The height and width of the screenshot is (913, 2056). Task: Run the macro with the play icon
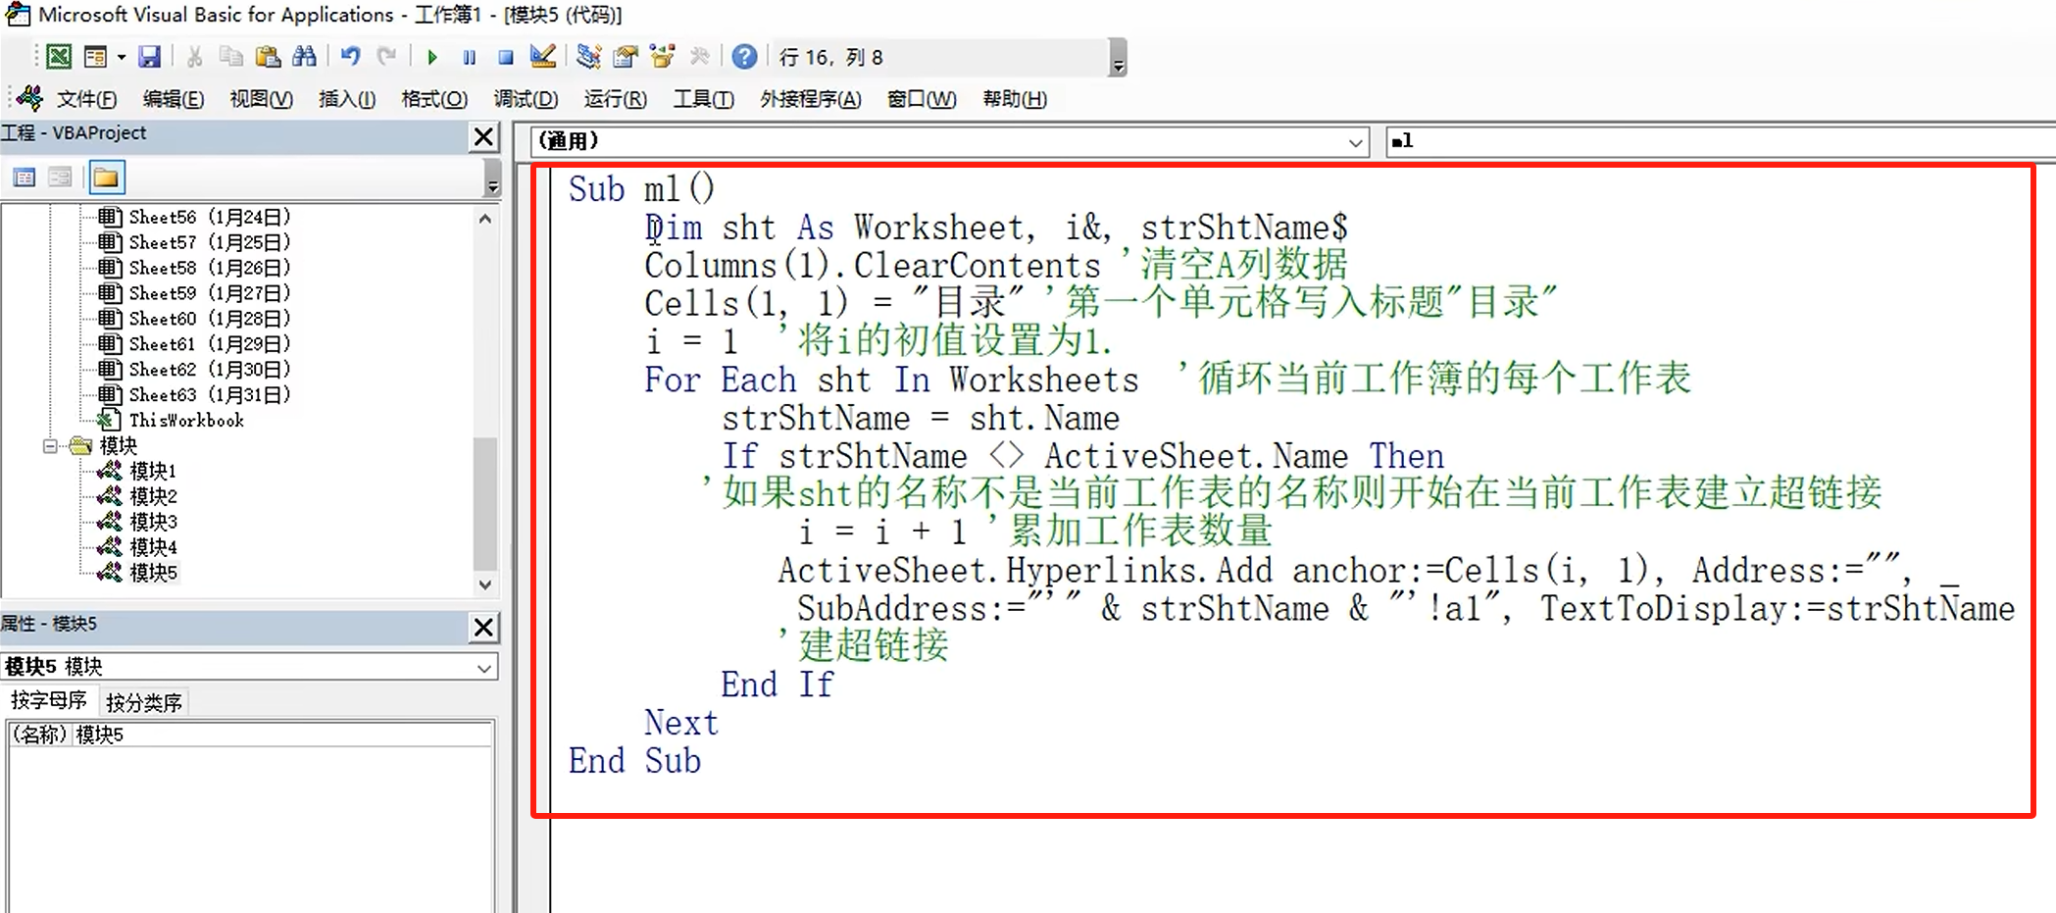(x=431, y=57)
